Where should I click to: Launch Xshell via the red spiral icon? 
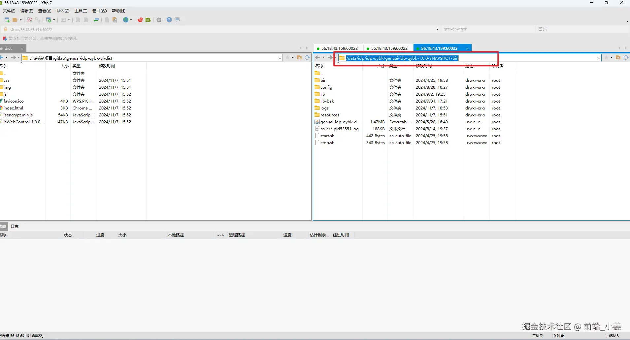point(140,20)
